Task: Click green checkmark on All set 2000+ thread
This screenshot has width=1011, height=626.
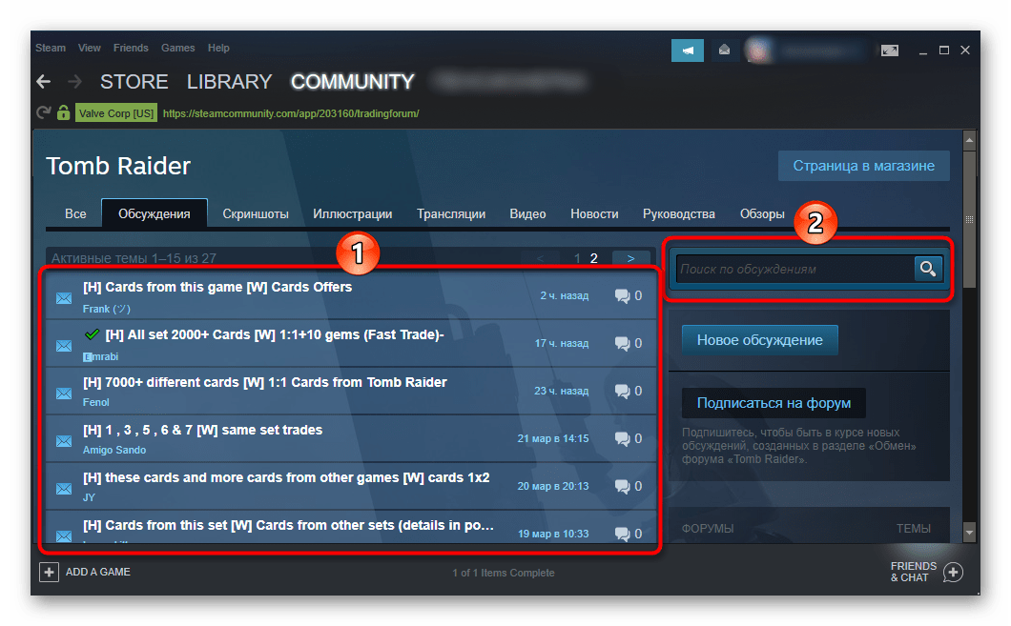Action: pyautogui.click(x=93, y=334)
